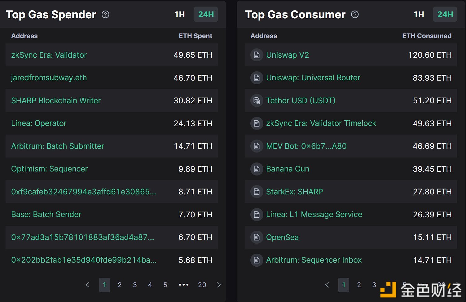Image resolution: width=466 pixels, height=302 pixels.
Task: Jump to page 20 of gas spenders
Action: click(x=202, y=285)
